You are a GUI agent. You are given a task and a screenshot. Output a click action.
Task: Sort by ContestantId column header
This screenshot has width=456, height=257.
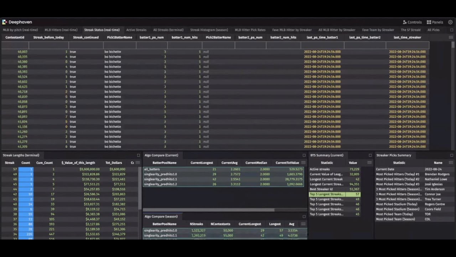tap(15, 37)
